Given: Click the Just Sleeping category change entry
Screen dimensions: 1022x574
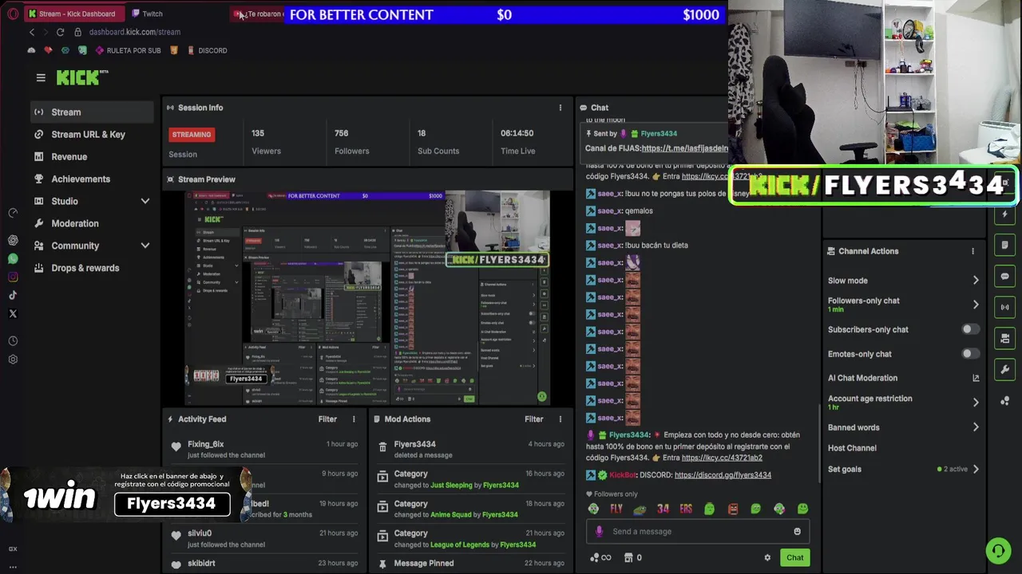Looking at the screenshot, I should tap(471, 479).
